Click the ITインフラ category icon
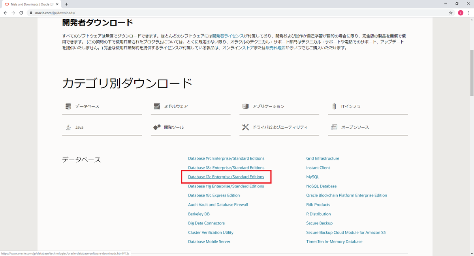 click(x=334, y=106)
